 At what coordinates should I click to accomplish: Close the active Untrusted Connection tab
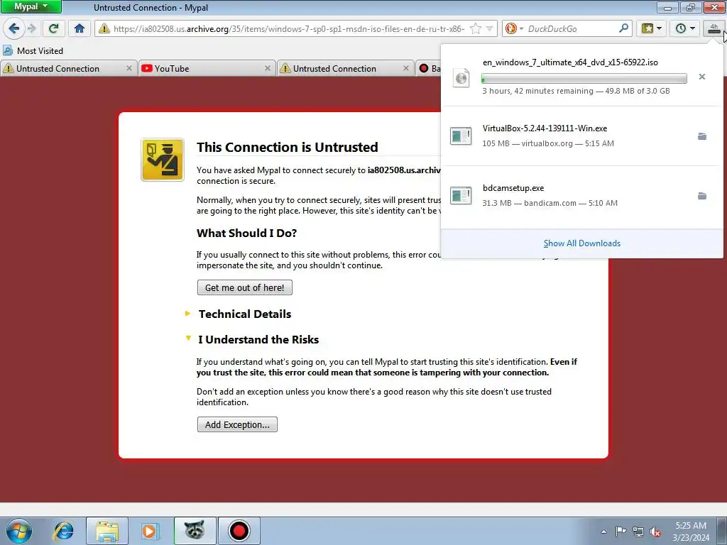(405, 69)
